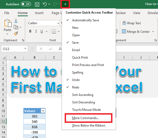Select Show Below the Ribbon
The image size is (158, 138).
pyautogui.click(x=89, y=125)
